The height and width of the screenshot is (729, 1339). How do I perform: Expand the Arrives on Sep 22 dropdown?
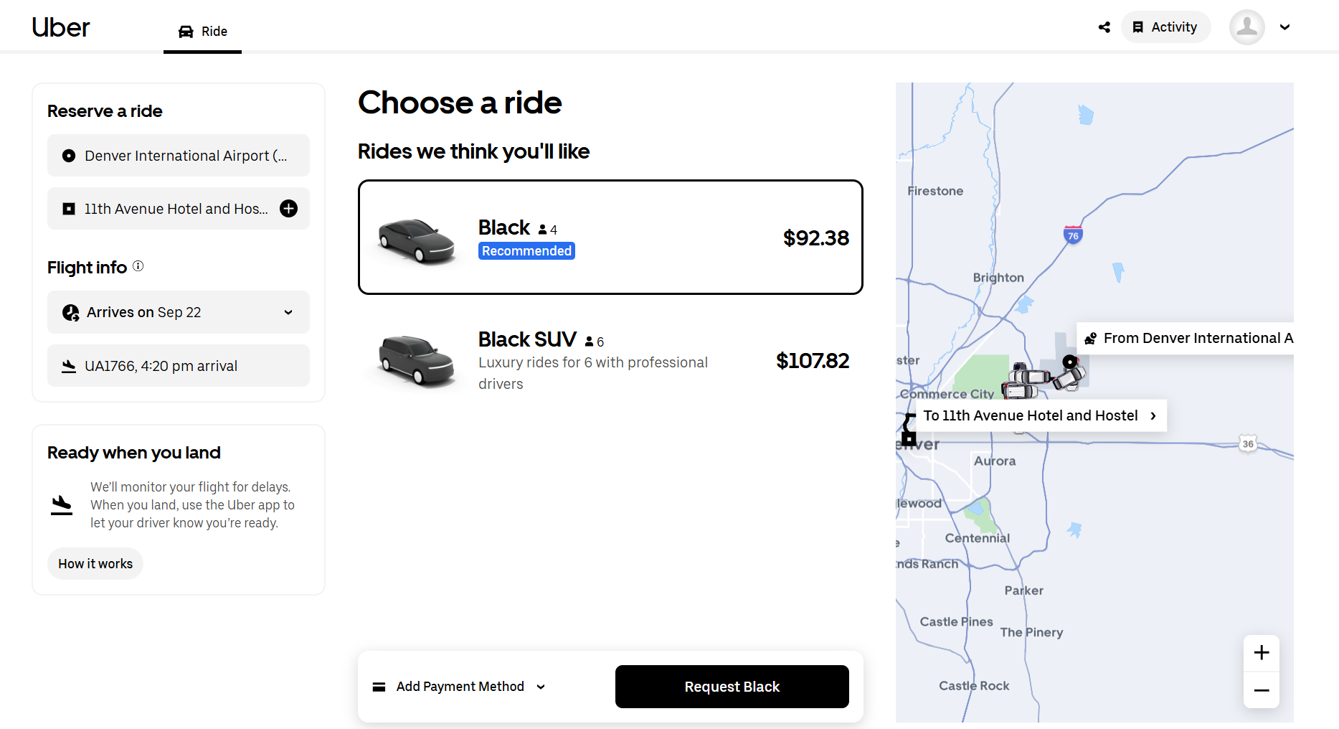179,312
